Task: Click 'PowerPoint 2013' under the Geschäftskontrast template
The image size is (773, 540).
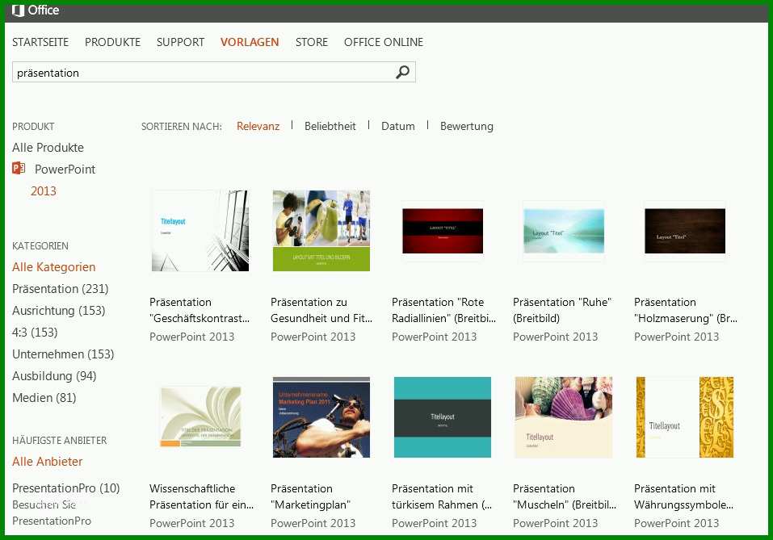Action: (191, 337)
